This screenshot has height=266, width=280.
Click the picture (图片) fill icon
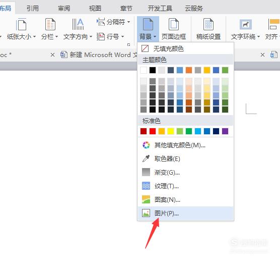point(146,213)
